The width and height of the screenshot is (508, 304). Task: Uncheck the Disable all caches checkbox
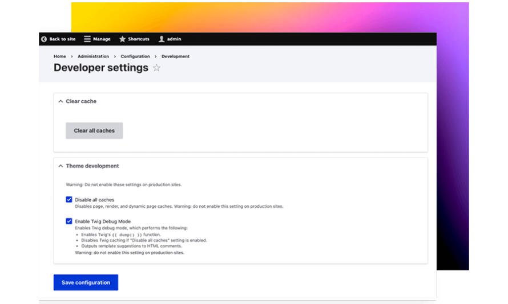(x=69, y=200)
